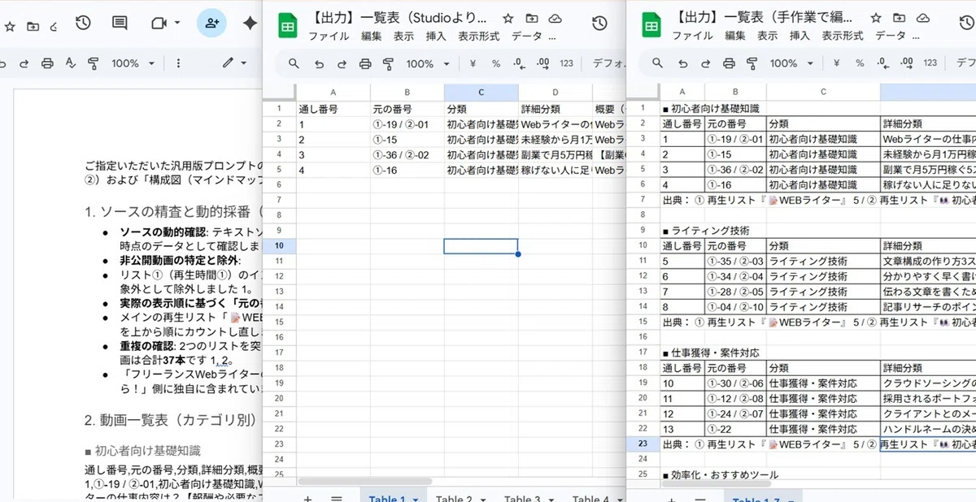Open the meeting options arrow beside the Docs camera icon
This screenshot has width=976, height=502.
coord(176,24)
